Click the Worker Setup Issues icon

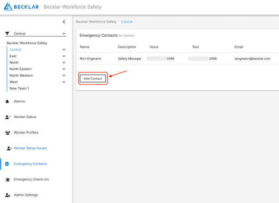[x=9, y=149]
